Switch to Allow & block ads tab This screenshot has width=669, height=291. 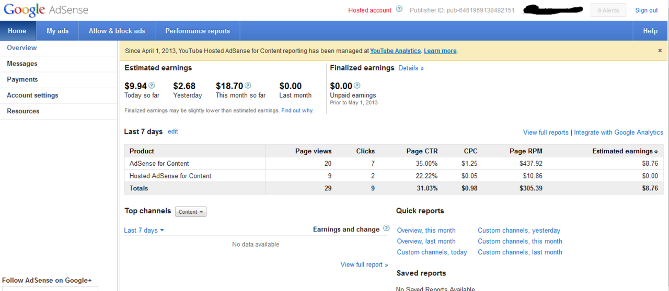tap(117, 31)
